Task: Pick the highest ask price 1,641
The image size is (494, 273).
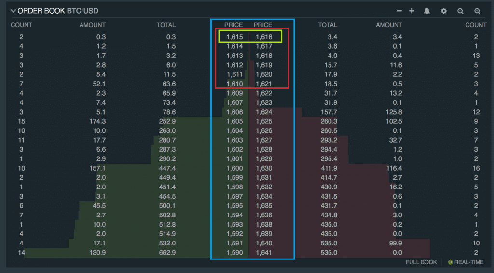Action: tap(264, 253)
